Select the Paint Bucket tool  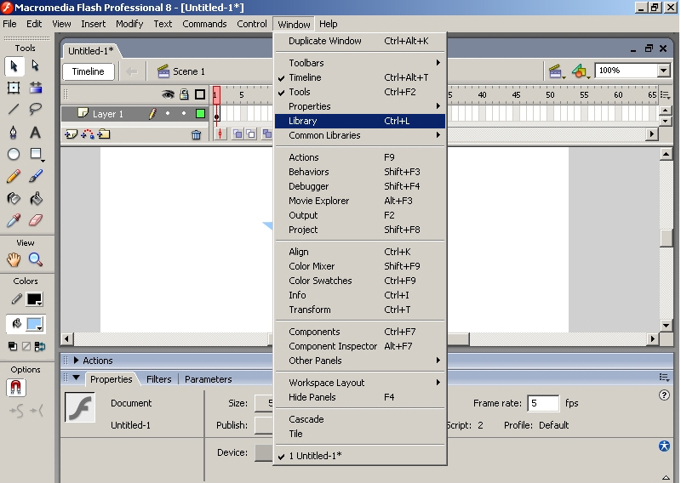(x=36, y=199)
